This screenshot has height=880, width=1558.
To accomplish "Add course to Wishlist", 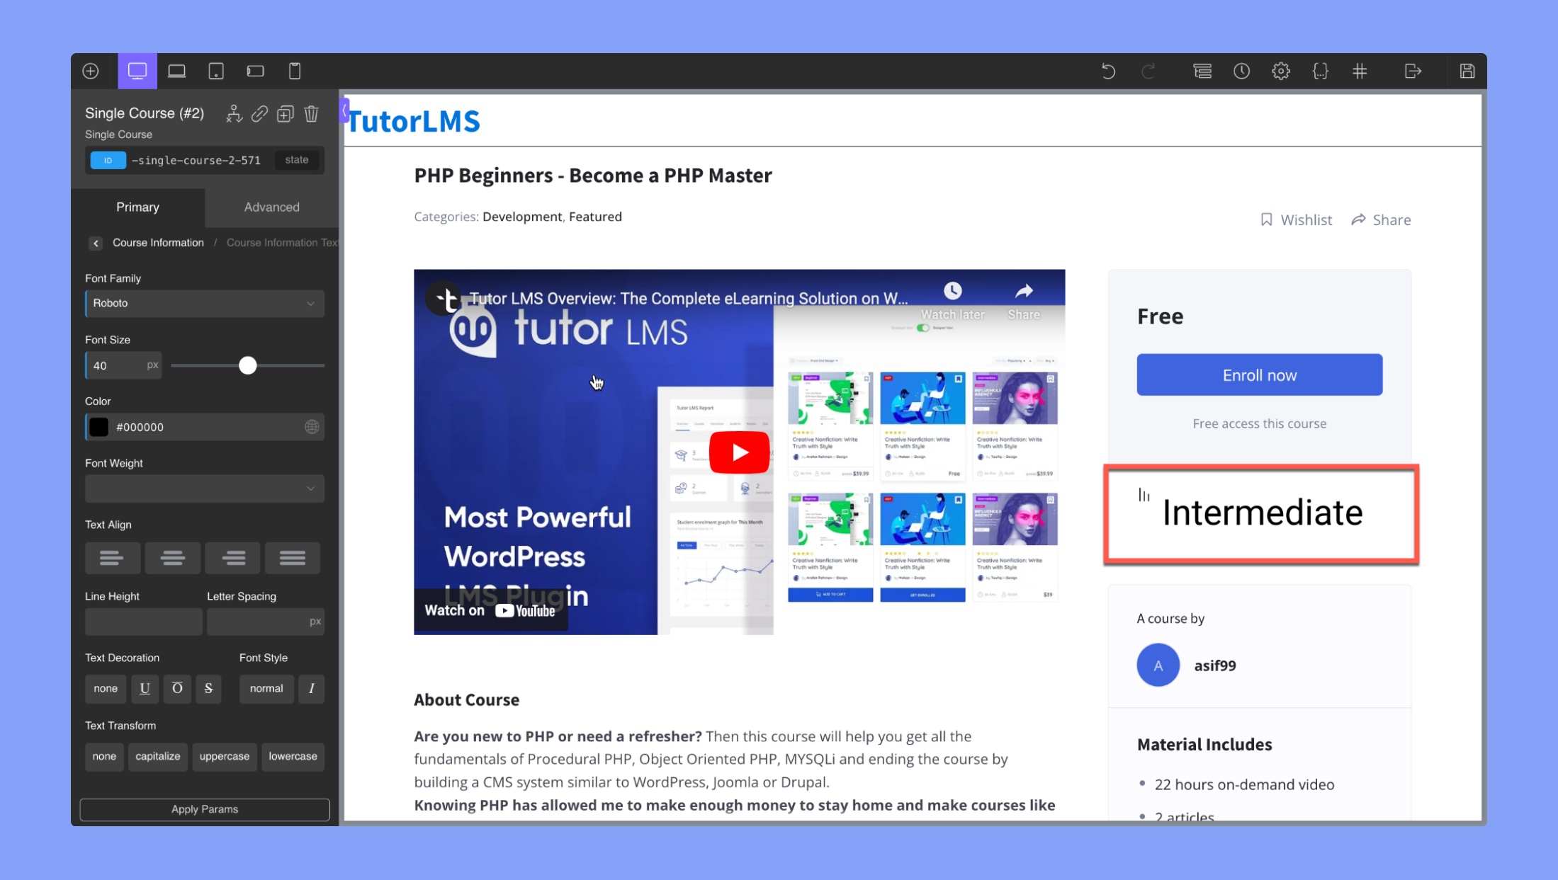I will [1297, 220].
